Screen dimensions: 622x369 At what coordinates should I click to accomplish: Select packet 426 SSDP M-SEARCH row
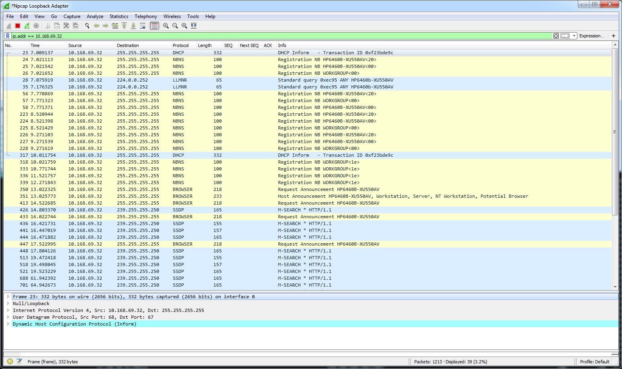point(308,210)
